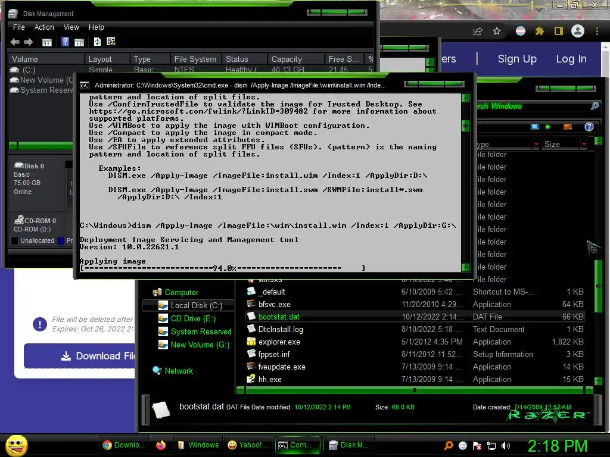The width and height of the screenshot is (610, 457).
Task: Open Chrome three-dot menu
Action: (x=597, y=31)
